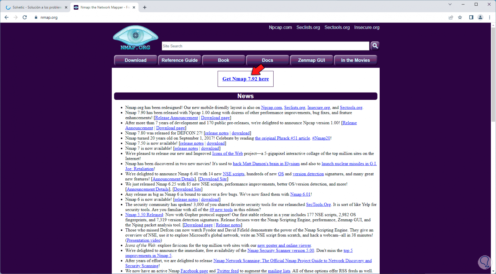The width and height of the screenshot is (496, 274).
Task: Visit Insecure.org in the header
Action: click(x=367, y=27)
